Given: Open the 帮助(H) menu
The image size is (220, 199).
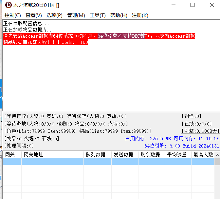Looking at the screenshot, I should point(119,15).
